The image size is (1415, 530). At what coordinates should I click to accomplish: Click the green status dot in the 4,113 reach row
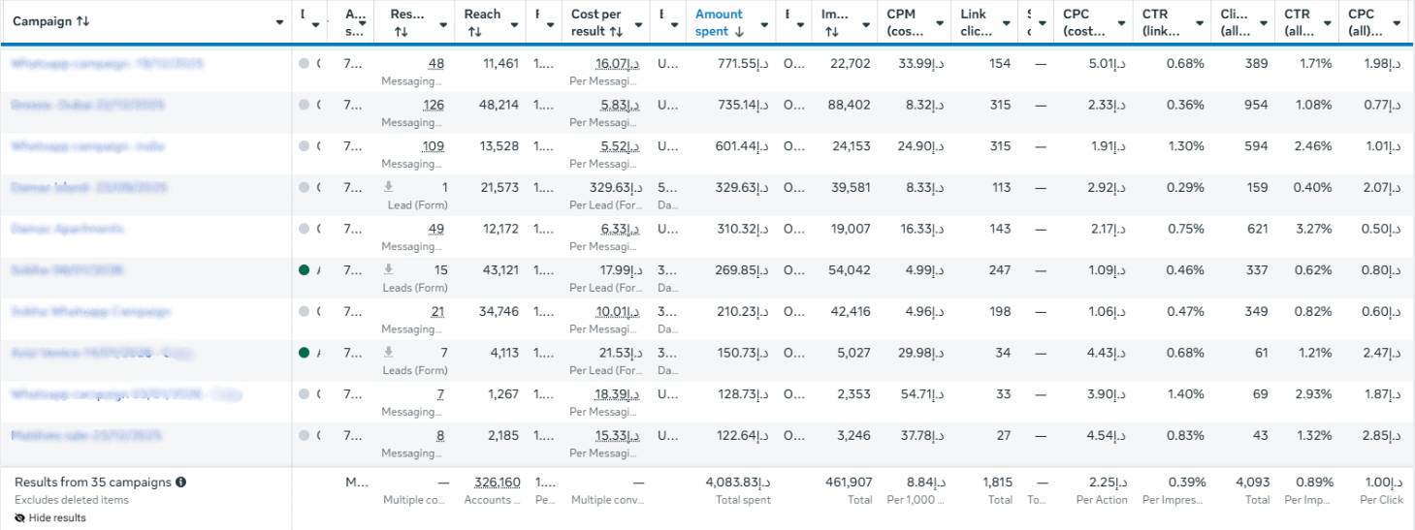pyautogui.click(x=305, y=354)
